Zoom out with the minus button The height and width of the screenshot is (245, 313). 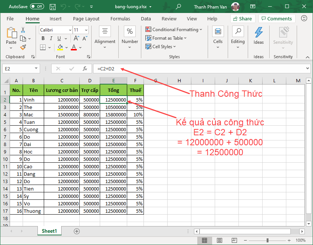click(246, 241)
